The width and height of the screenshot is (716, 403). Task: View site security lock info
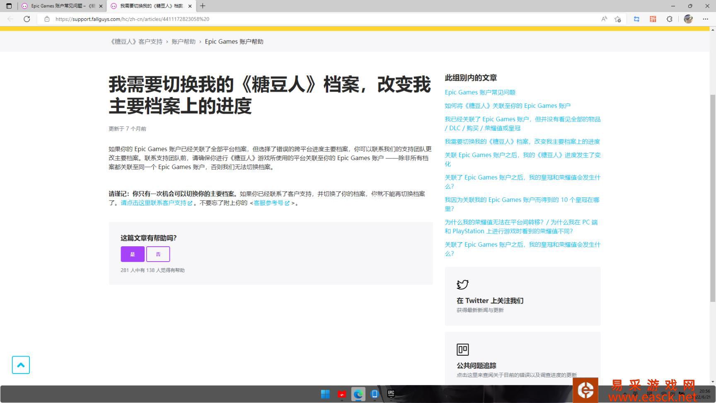tap(47, 19)
